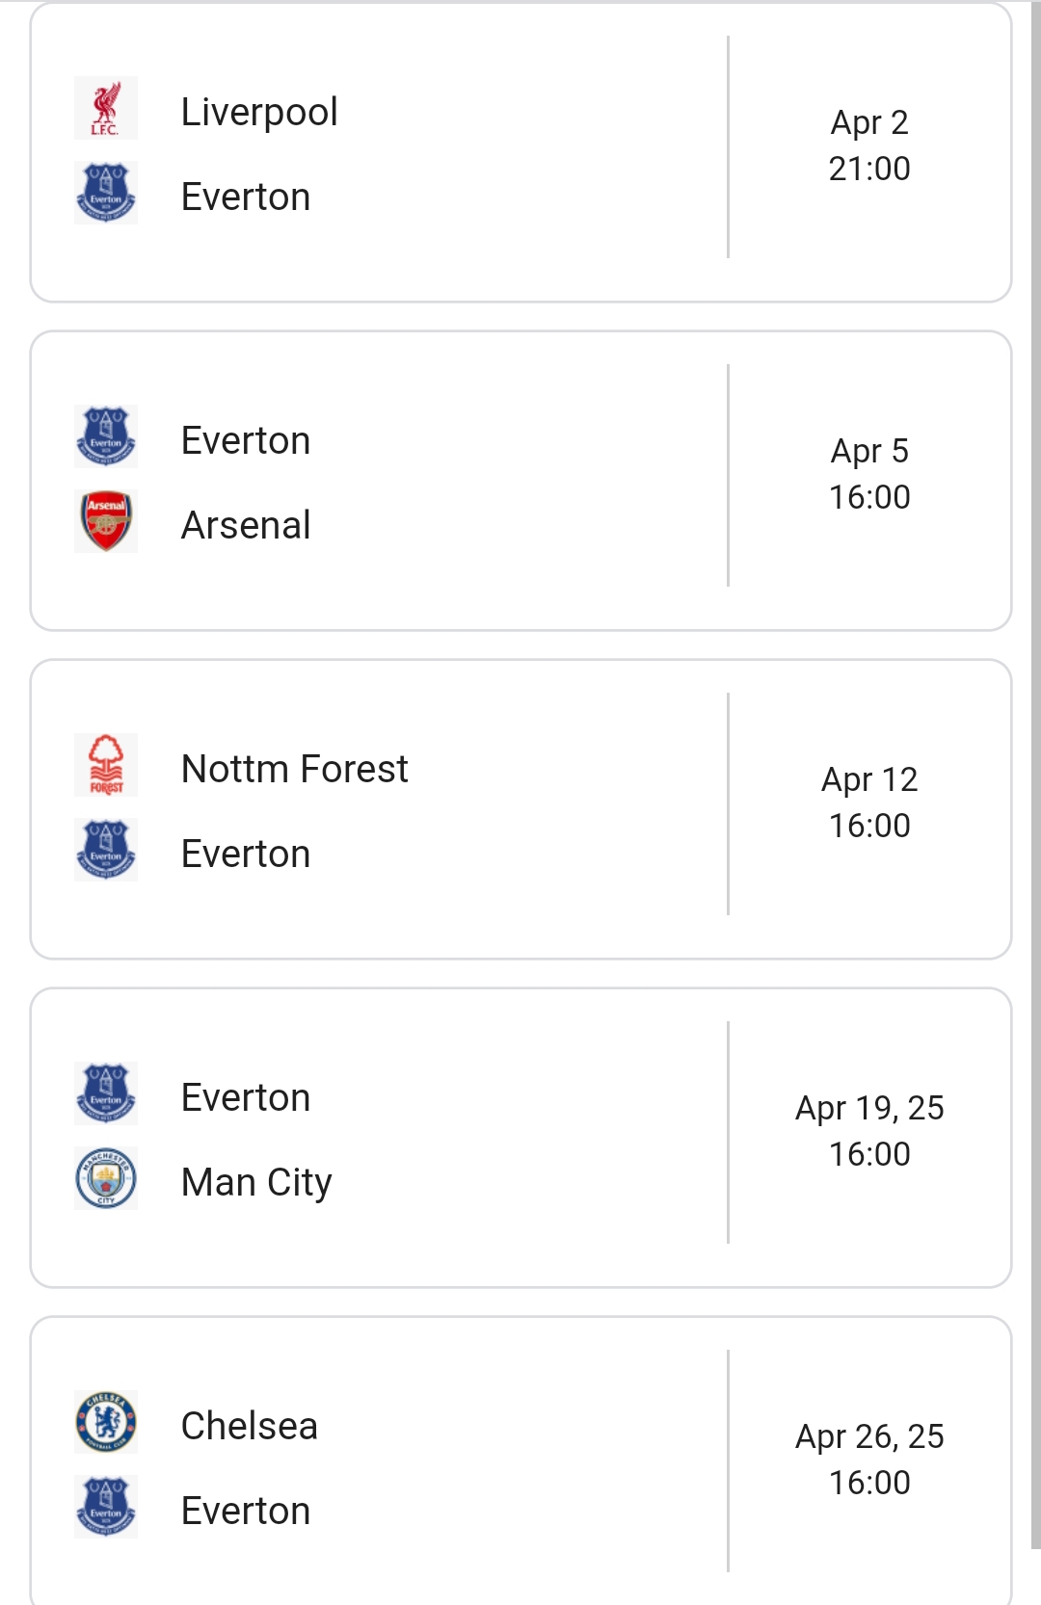Image resolution: width=1041 pixels, height=1605 pixels.
Task: Click the Liverpool club crest icon
Action: pos(106,108)
